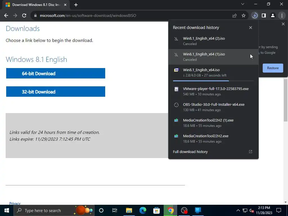Open Chrome's three-dot menu
The width and height of the screenshot is (288, 216).
(282, 16)
